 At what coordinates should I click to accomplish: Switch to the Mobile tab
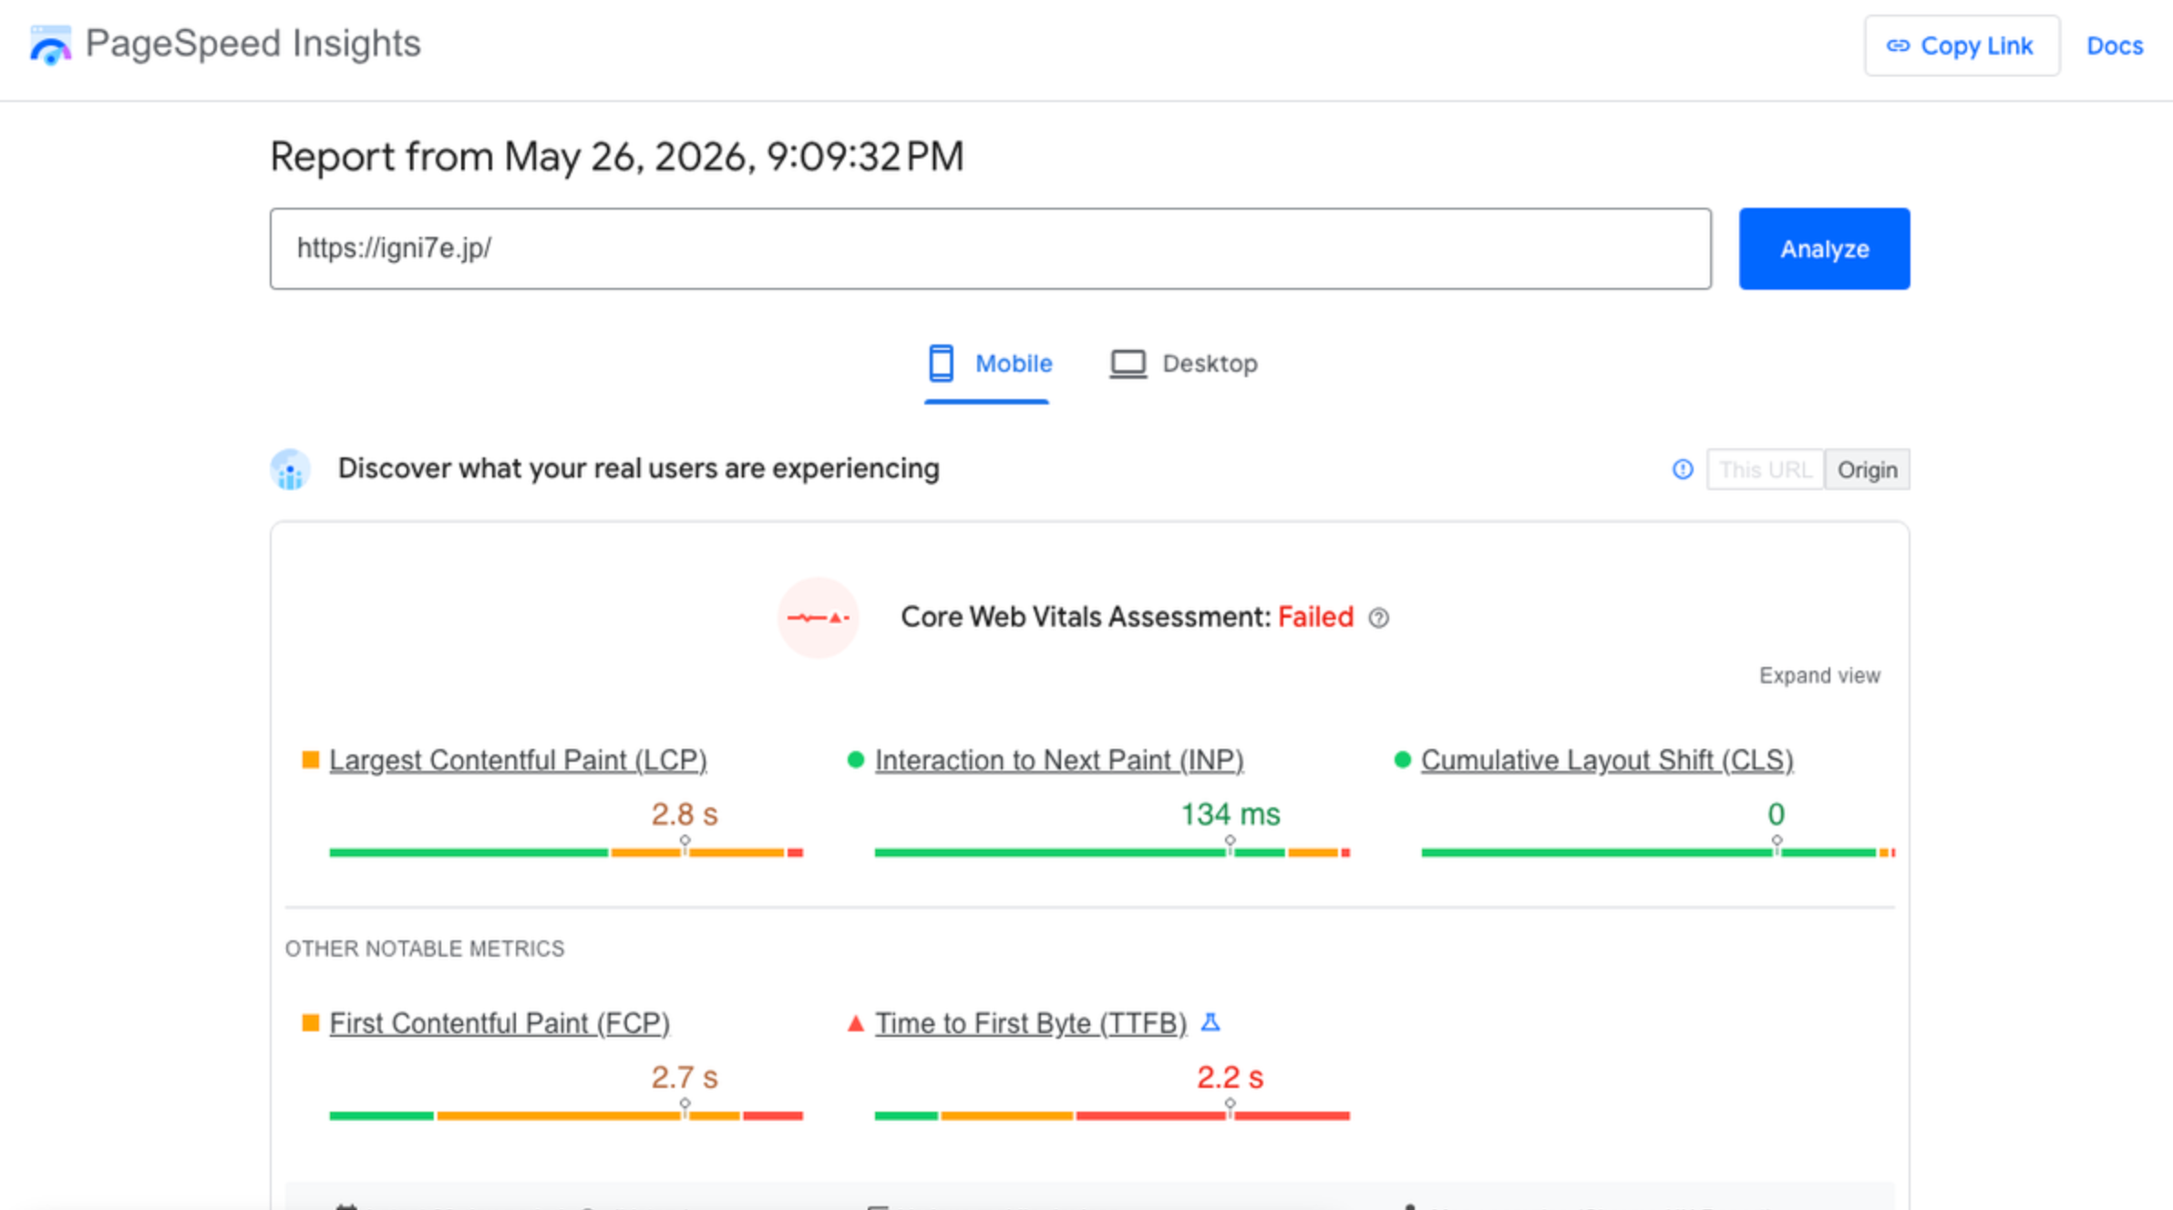[x=990, y=364]
